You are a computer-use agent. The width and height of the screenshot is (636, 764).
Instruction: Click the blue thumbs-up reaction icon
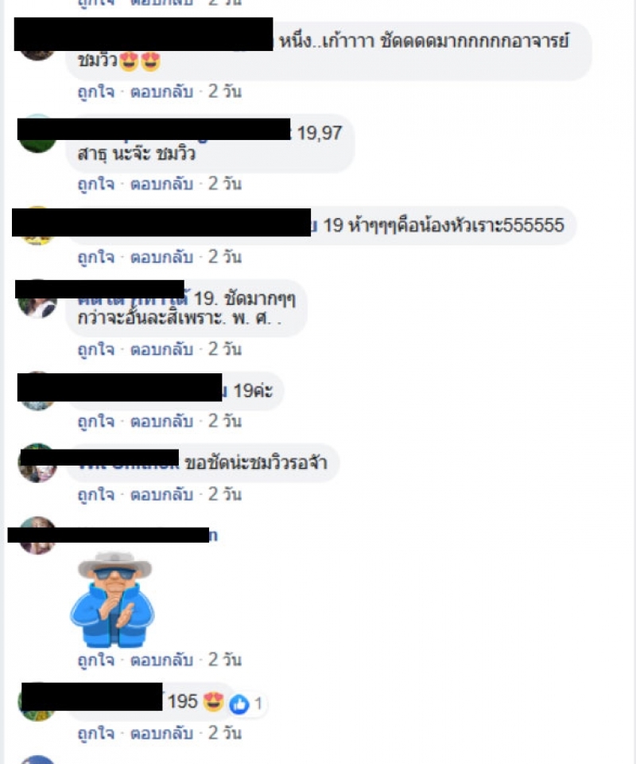(239, 704)
